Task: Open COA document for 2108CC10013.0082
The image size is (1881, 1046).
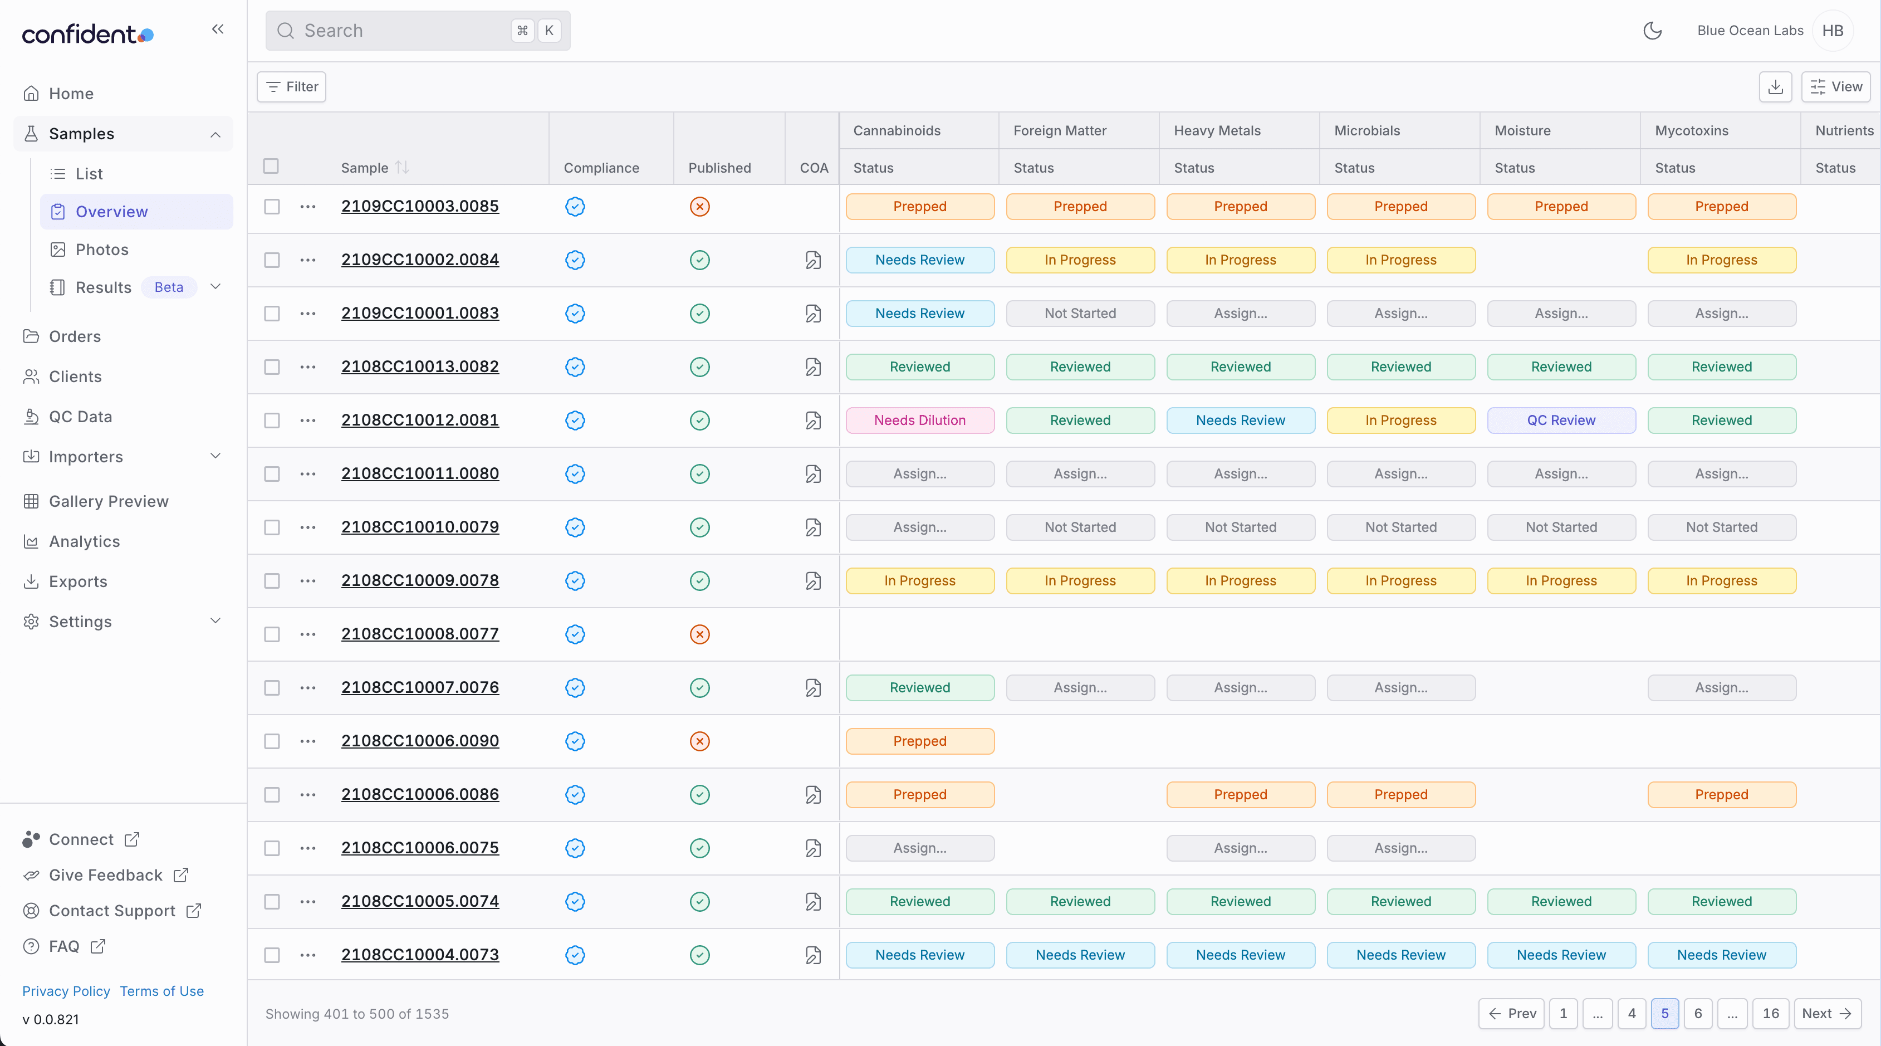Action: tap(813, 366)
